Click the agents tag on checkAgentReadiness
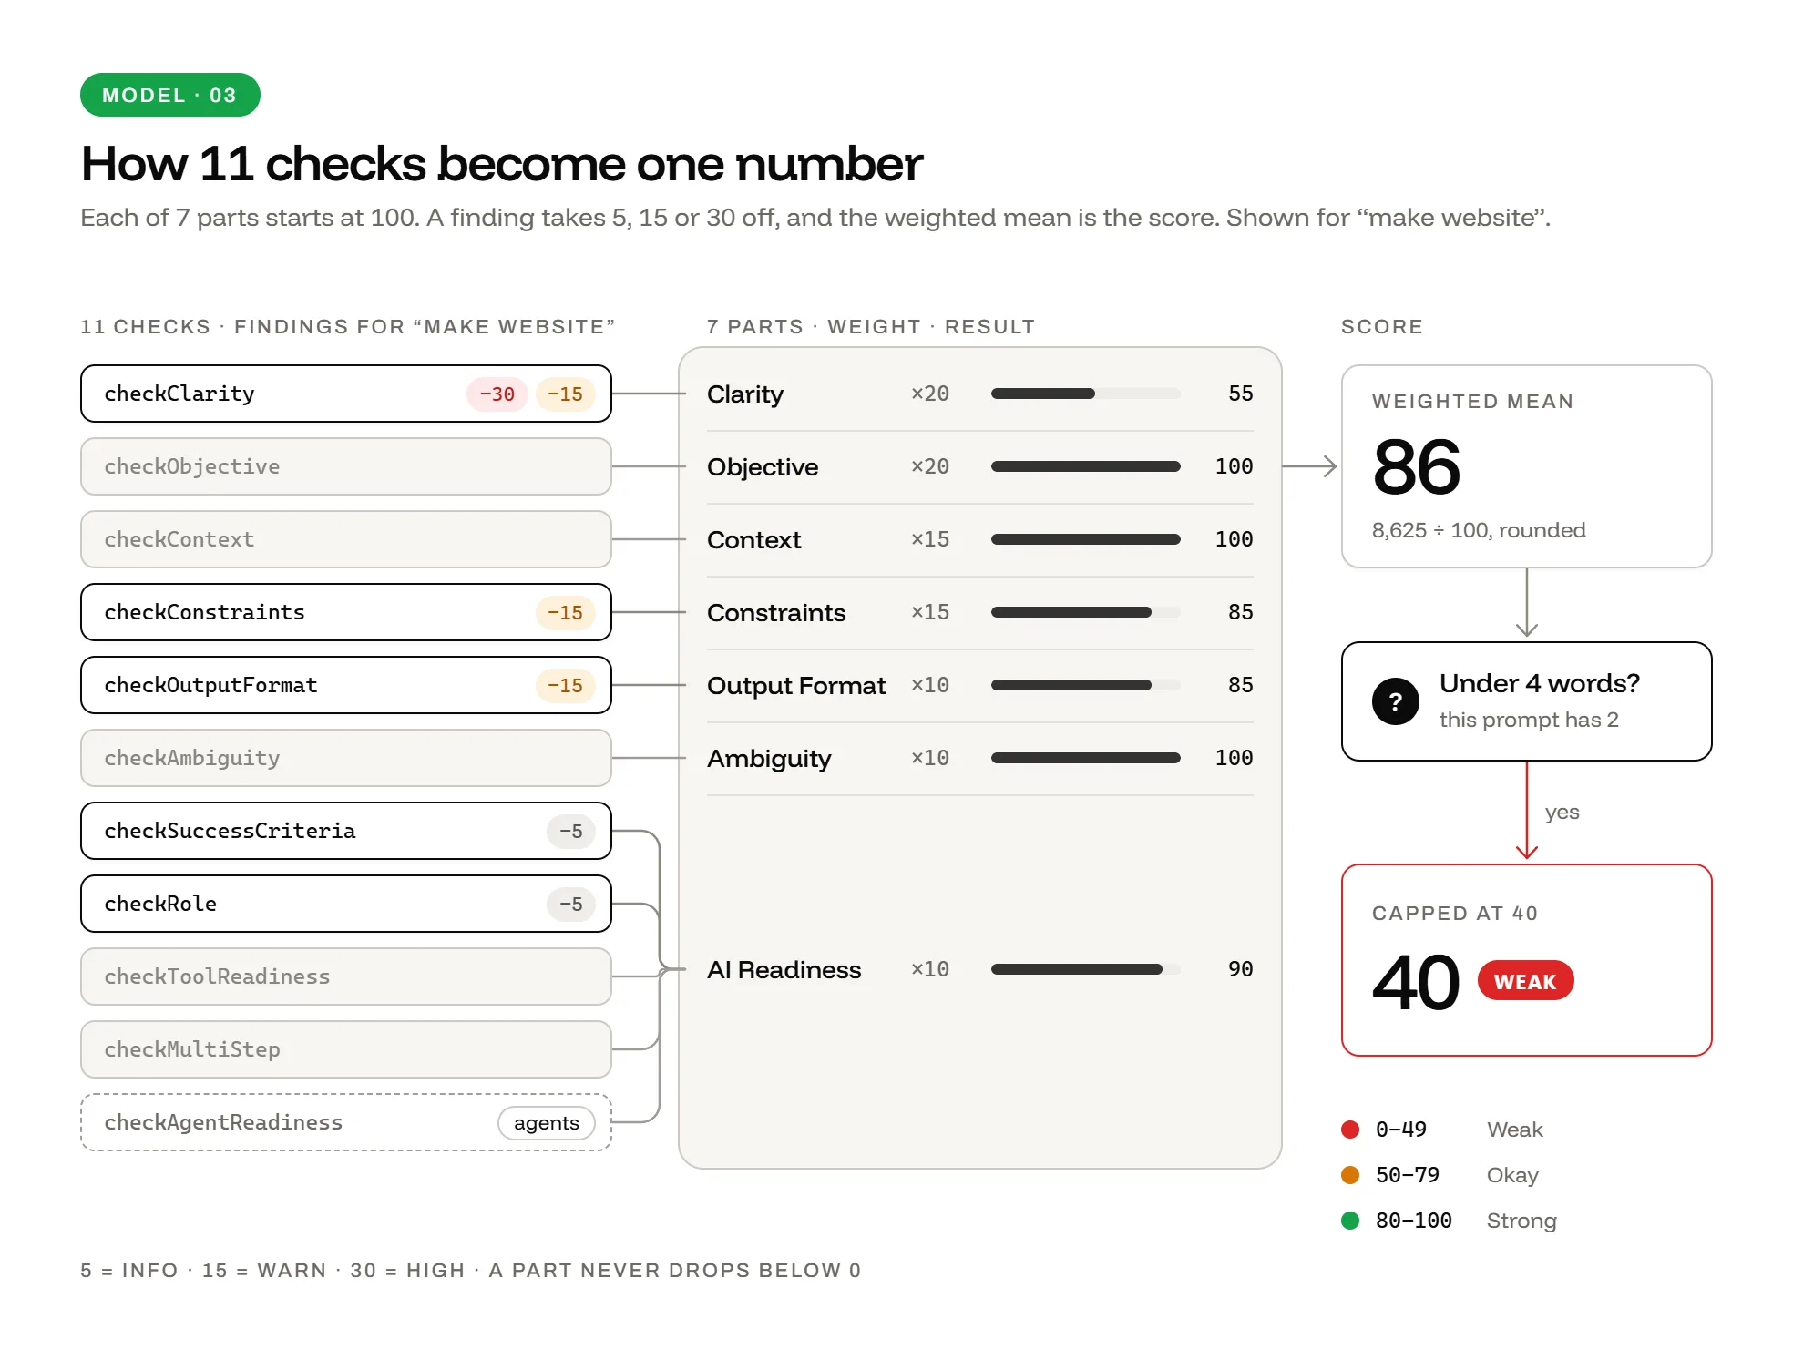The width and height of the screenshot is (1793, 1370). click(547, 1123)
